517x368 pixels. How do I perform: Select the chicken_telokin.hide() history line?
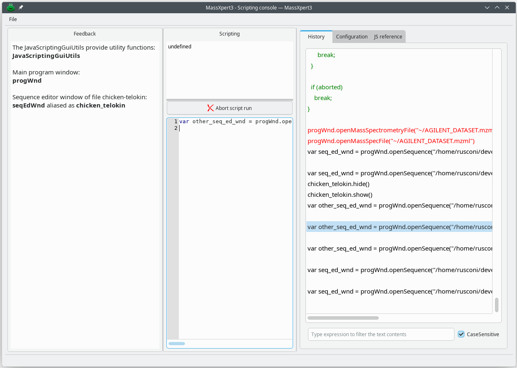click(339, 184)
